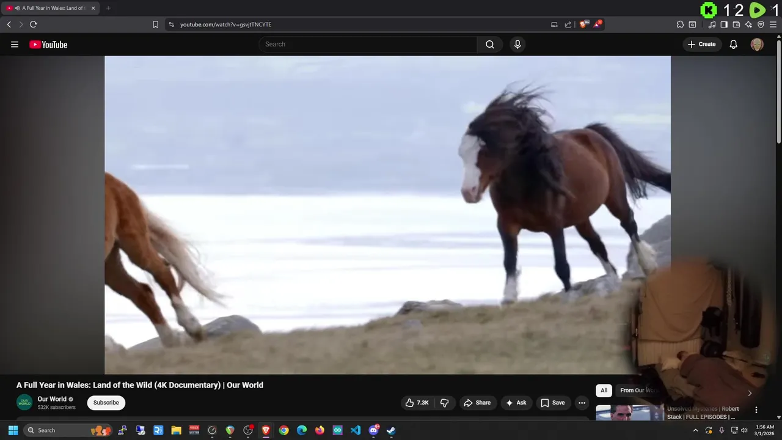The image size is (782, 440).
Task: Reload the current page
Action: (x=33, y=24)
